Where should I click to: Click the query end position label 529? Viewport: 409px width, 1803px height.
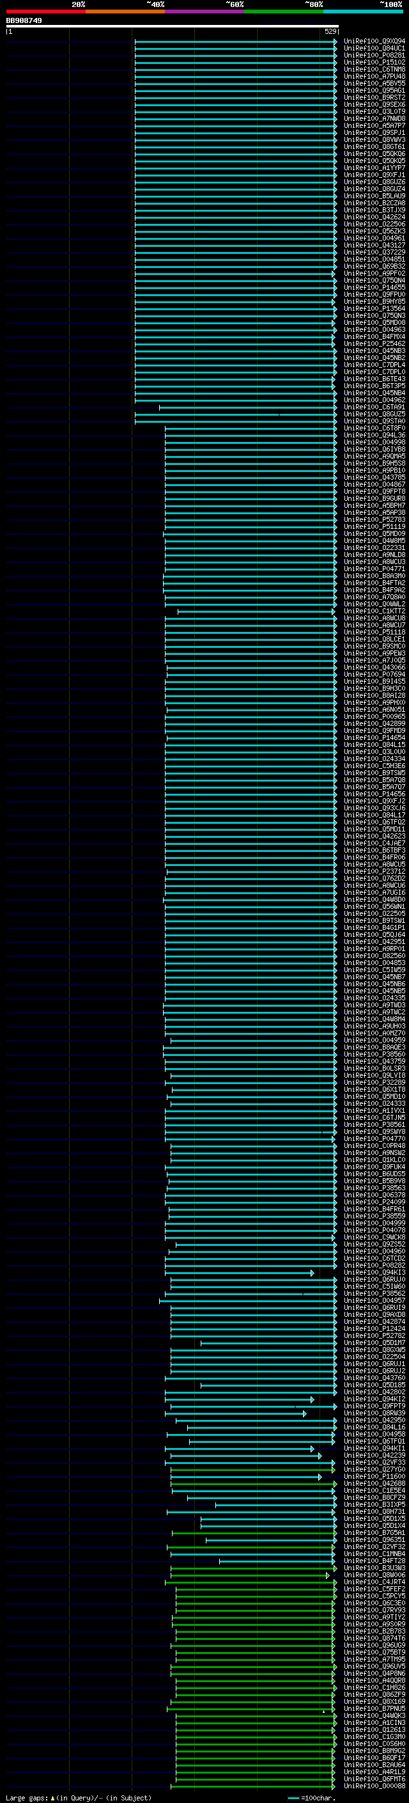(330, 31)
